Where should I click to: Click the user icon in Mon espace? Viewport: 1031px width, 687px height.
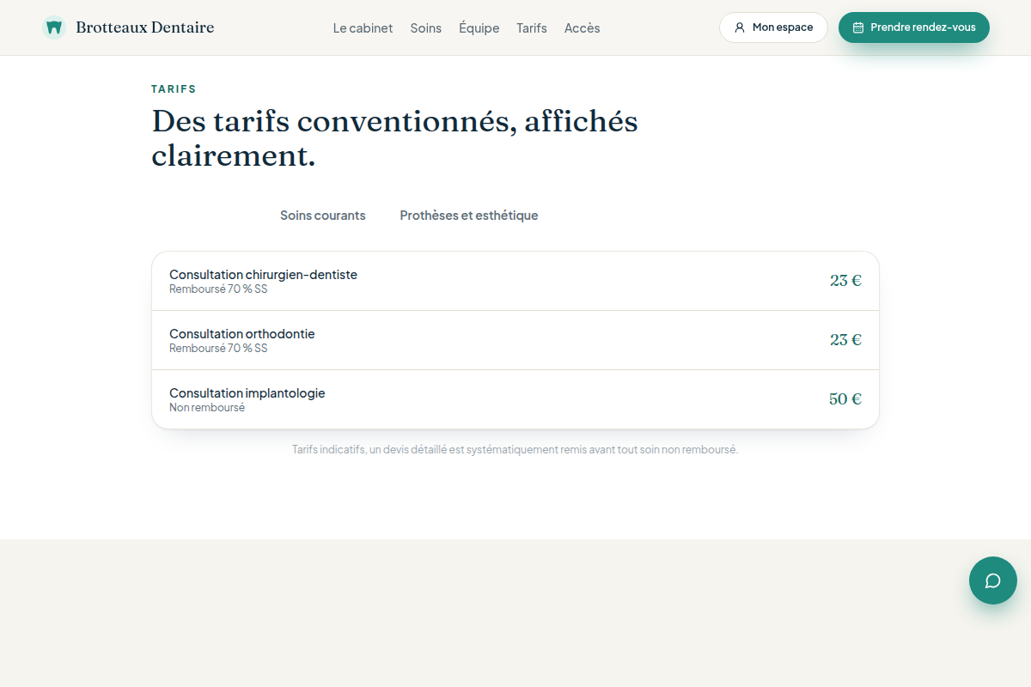tap(740, 27)
